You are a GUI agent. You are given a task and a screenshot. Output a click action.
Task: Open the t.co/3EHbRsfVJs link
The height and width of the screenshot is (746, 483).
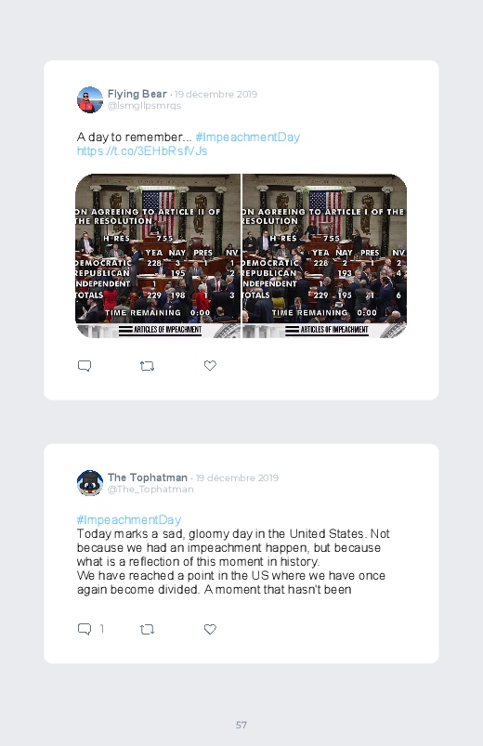(x=142, y=151)
